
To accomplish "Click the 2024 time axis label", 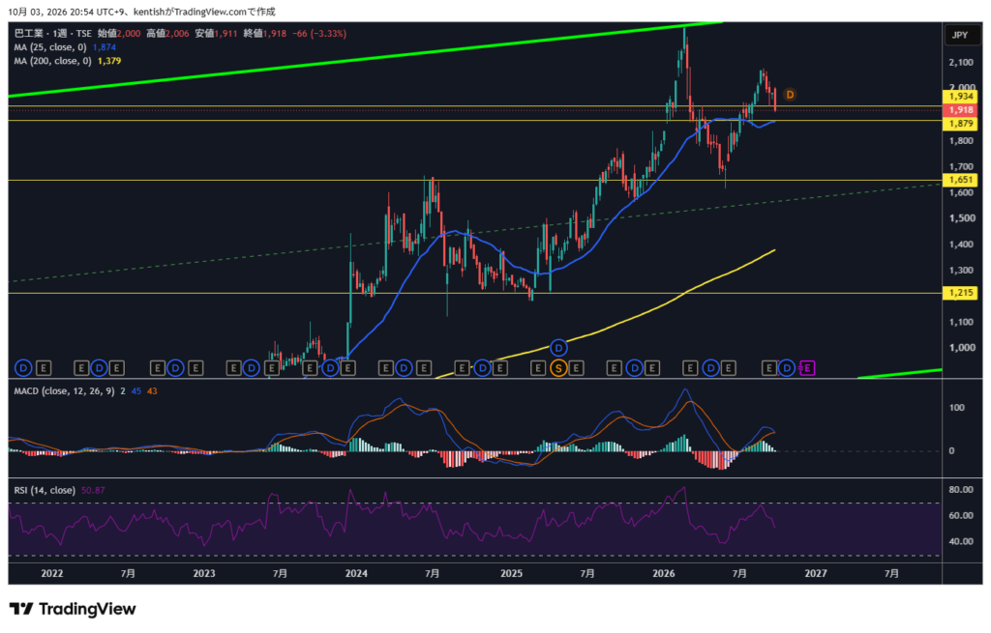I will pyautogui.click(x=356, y=574).
